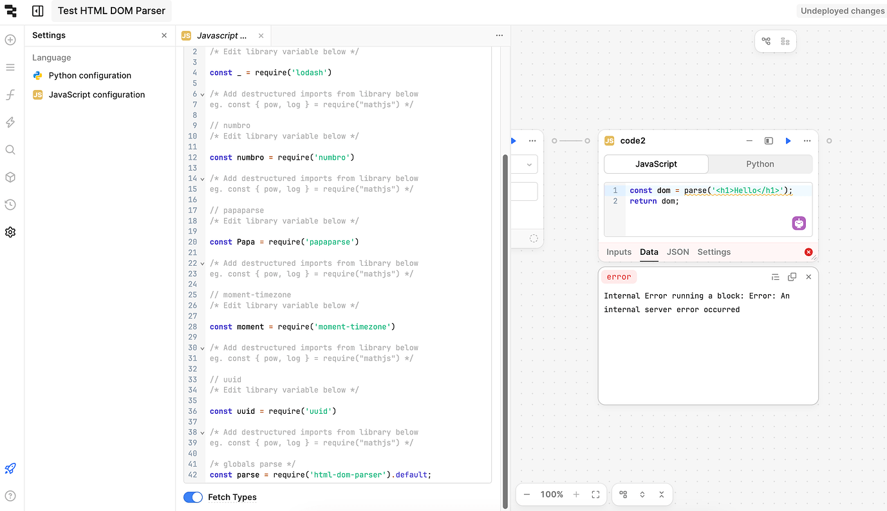Click the settings gear icon in sidebar
The image size is (887, 511).
pyautogui.click(x=10, y=232)
